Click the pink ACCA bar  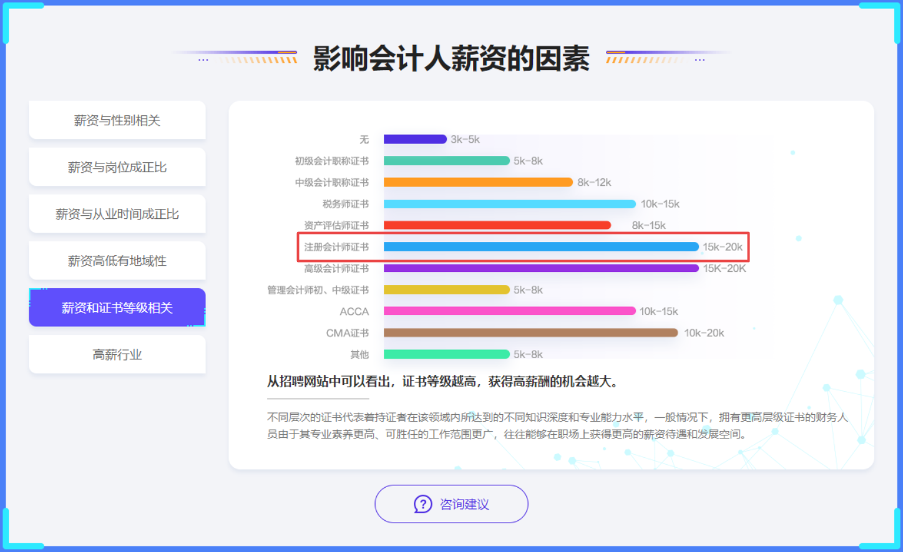tap(510, 311)
